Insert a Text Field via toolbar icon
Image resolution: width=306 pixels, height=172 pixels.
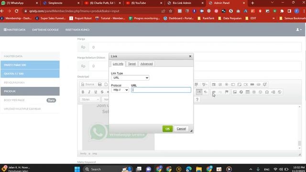point(233,85)
